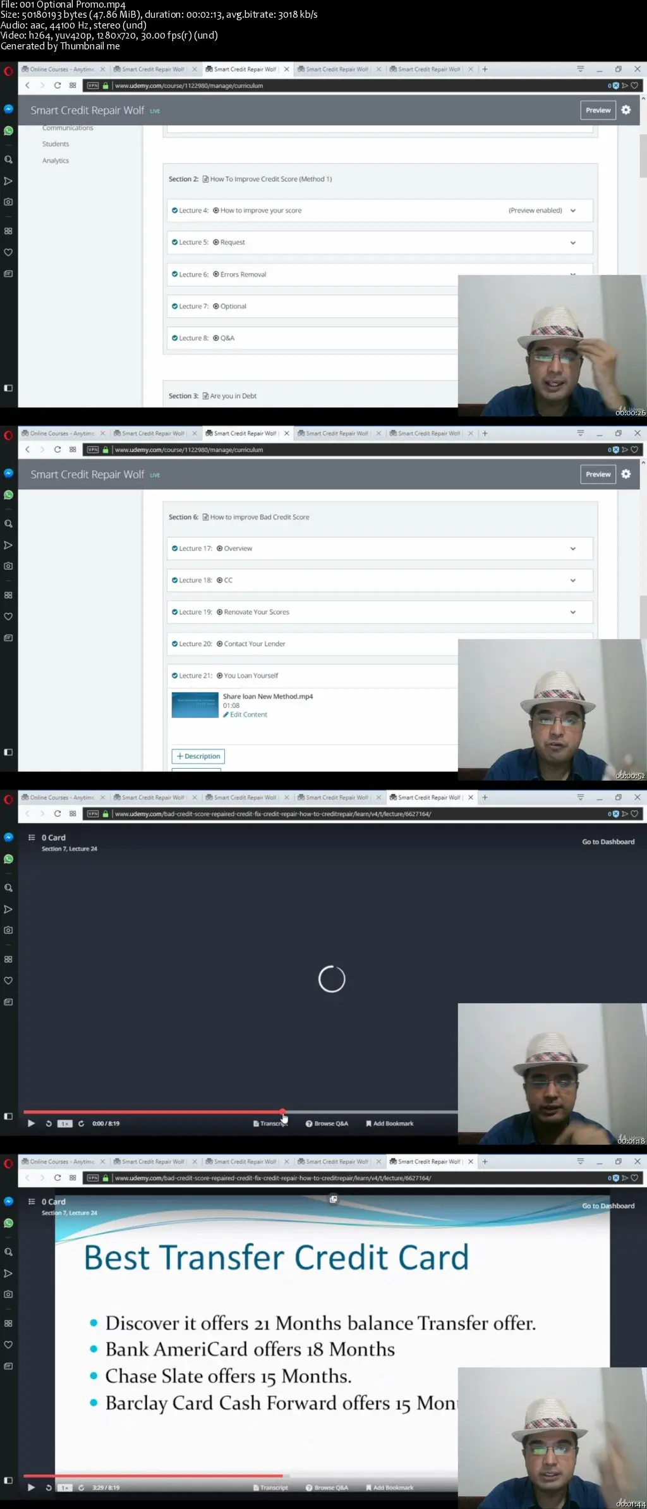Open the Share loan New Method.mp4 thumbnail
Screen dimensions: 647x1509
pyautogui.click(x=195, y=705)
